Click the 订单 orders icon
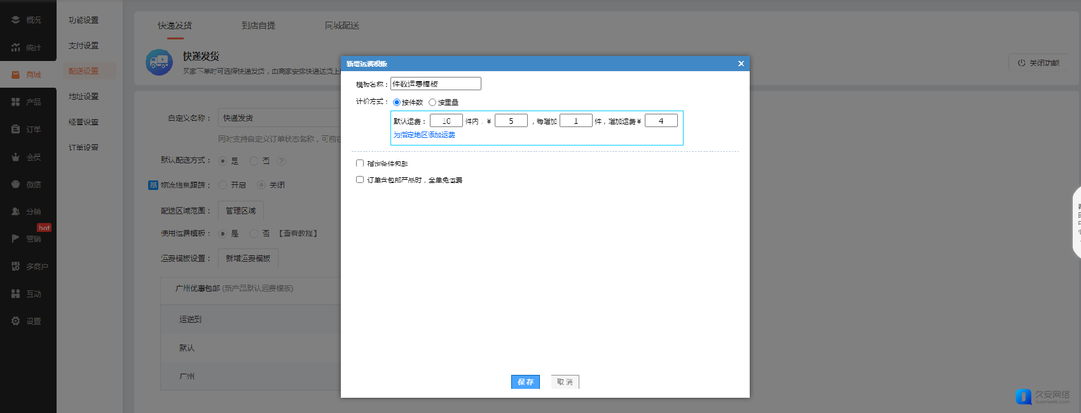1081x413 pixels. tap(16, 129)
